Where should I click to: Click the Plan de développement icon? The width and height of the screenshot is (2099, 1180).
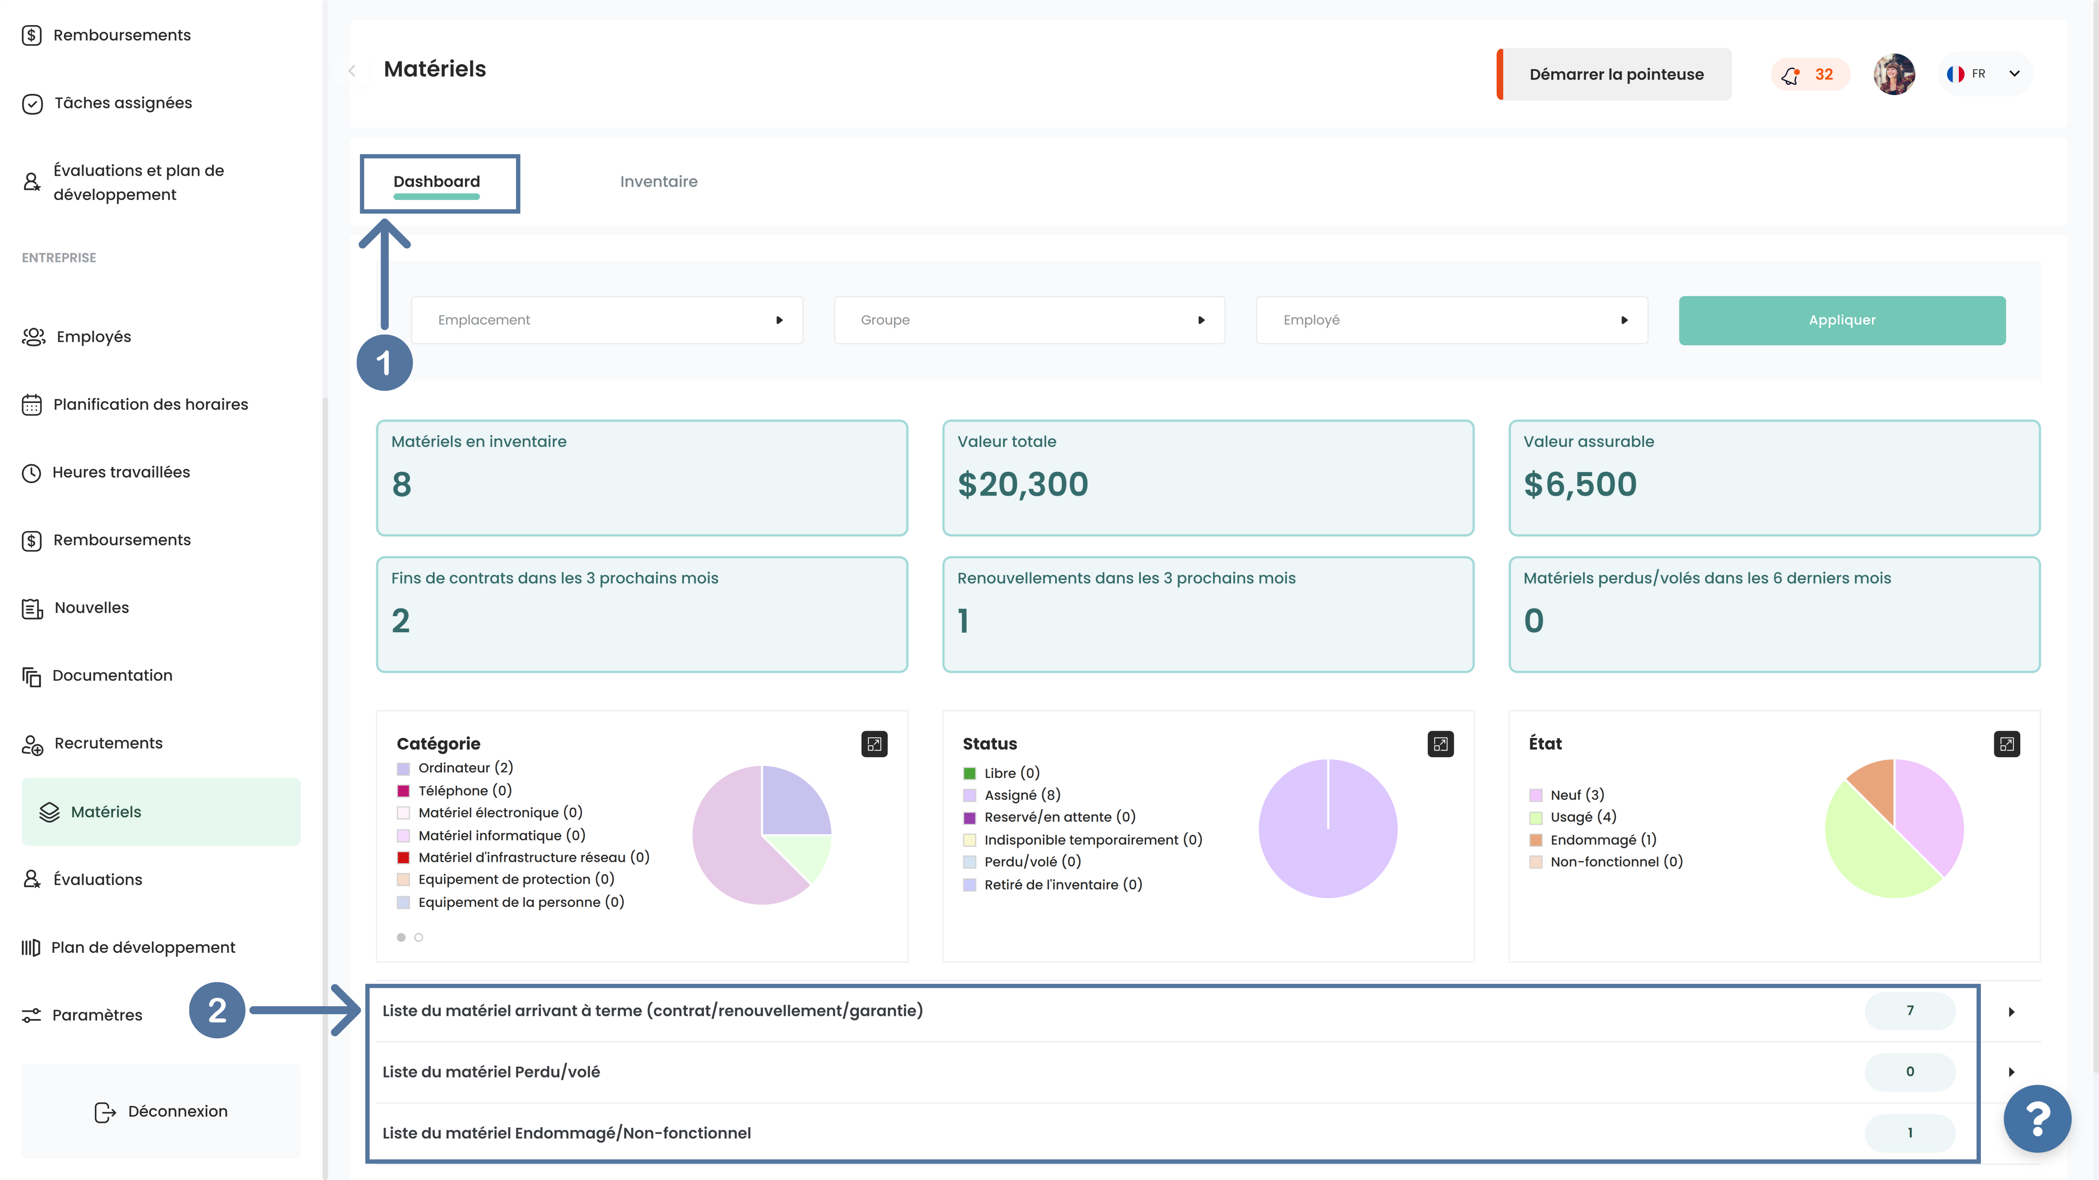[31, 948]
